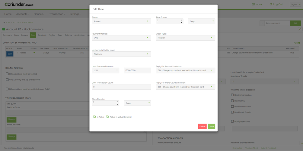Check Billing address must be verified
This screenshot has height=151, width=303.
7,74
